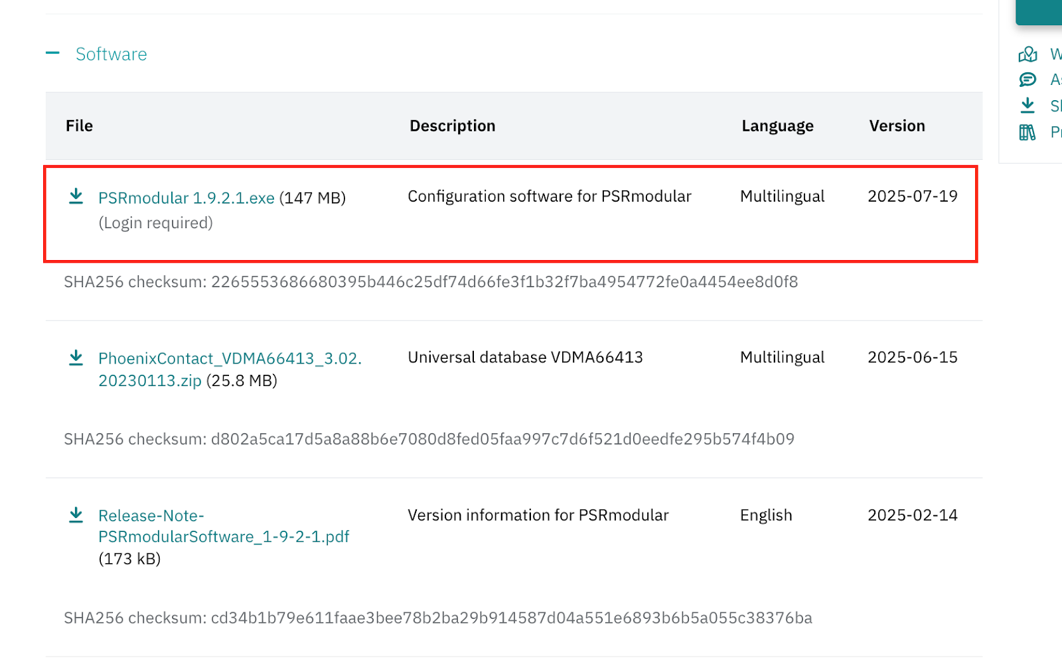The image size is (1062, 662).
Task: Click download icon for Release-Note PDF
Action: tap(76, 515)
